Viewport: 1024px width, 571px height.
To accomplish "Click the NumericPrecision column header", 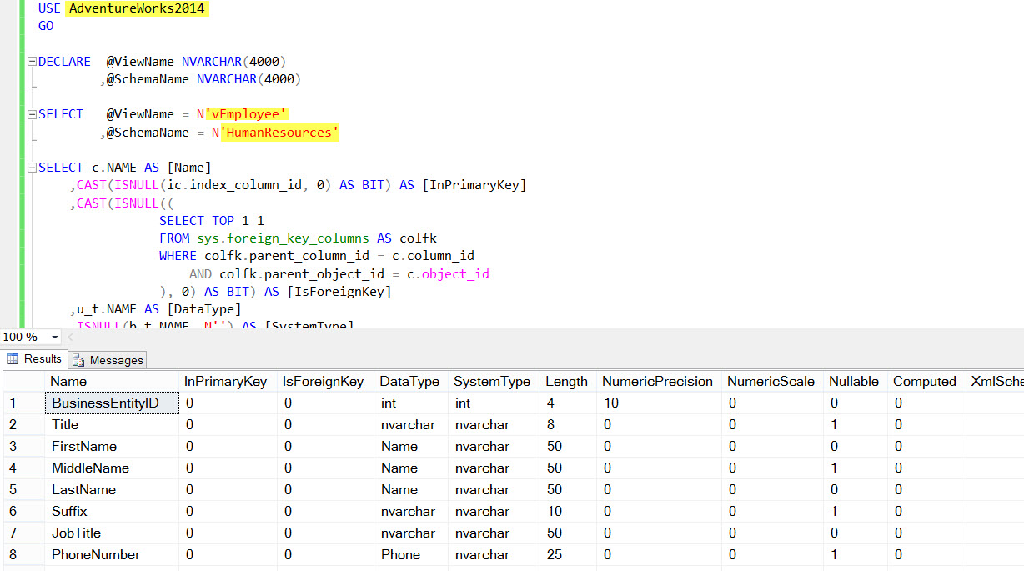I will pyautogui.click(x=659, y=381).
